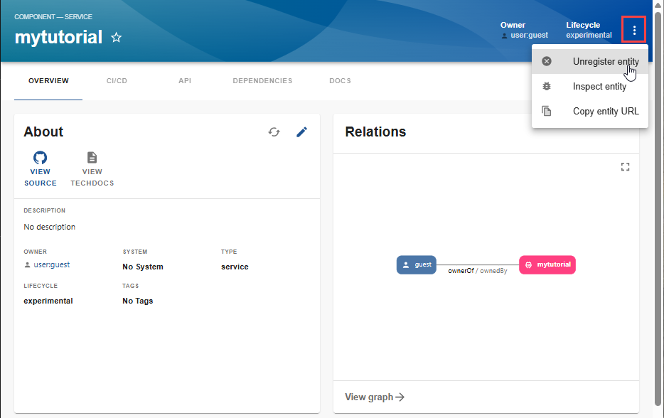Edit entity metadata with the pencil icon

pyautogui.click(x=301, y=132)
